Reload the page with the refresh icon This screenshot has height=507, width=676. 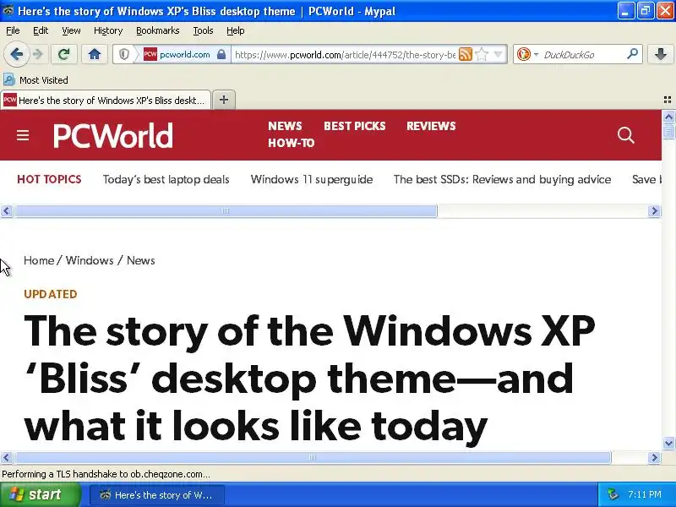pyautogui.click(x=64, y=54)
